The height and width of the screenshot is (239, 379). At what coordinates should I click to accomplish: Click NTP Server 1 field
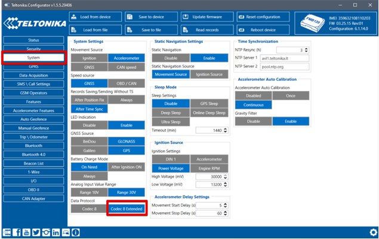(285, 58)
